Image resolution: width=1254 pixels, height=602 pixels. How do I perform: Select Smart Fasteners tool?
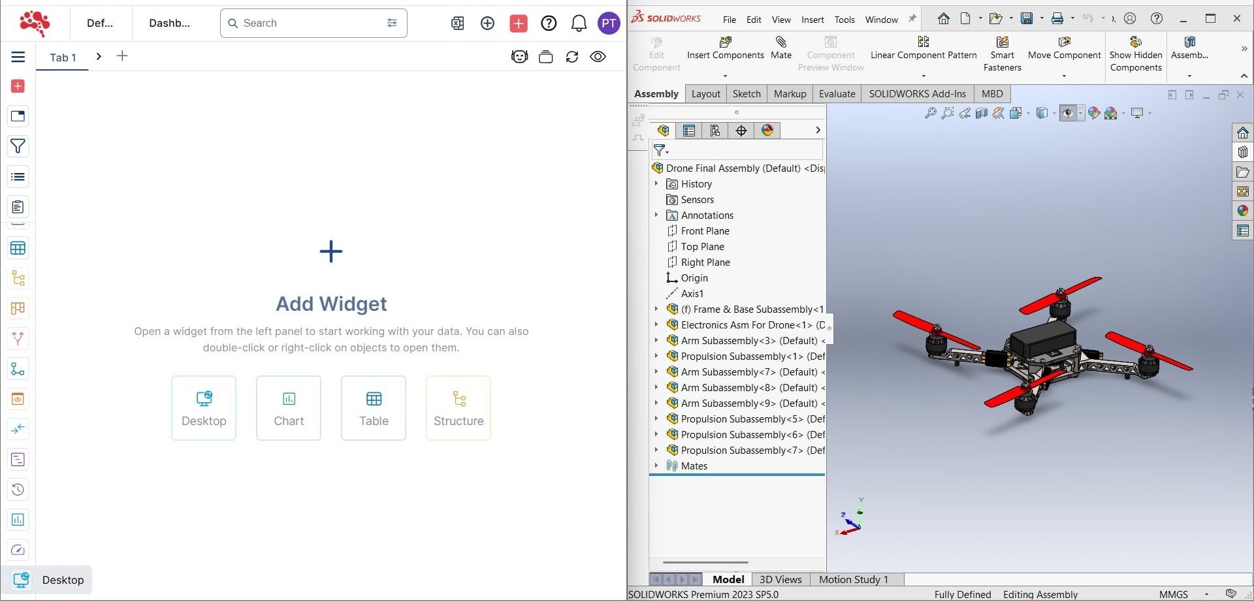coord(1002,43)
